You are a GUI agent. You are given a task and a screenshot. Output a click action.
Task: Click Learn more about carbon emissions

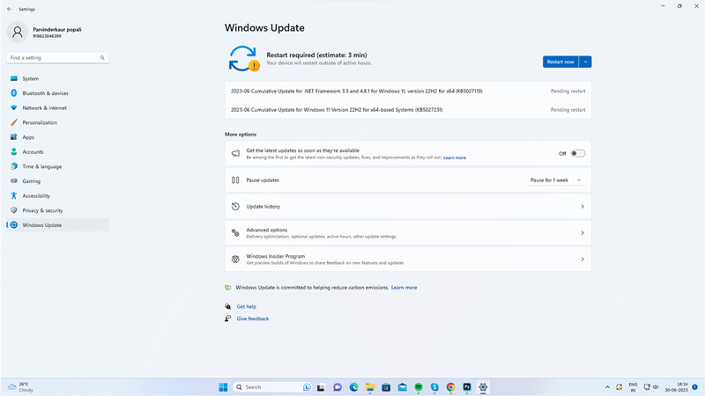404,288
